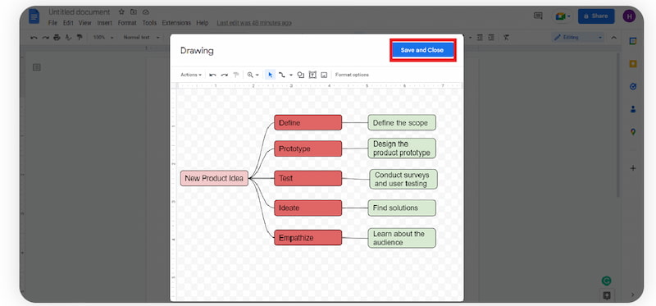Image resolution: width=656 pixels, height=306 pixels.
Task: Click the Docs spell check icon
Action: (x=68, y=38)
